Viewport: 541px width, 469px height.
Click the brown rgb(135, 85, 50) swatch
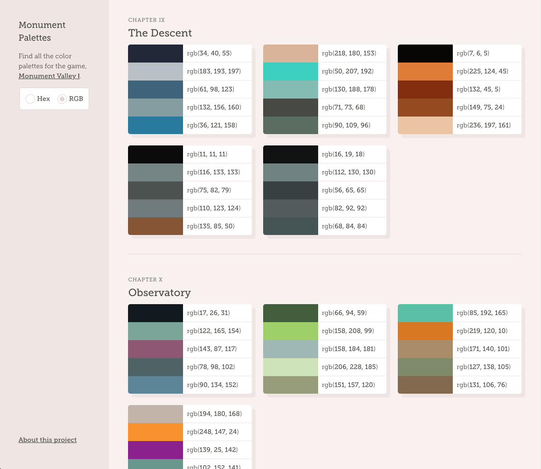pyautogui.click(x=156, y=226)
